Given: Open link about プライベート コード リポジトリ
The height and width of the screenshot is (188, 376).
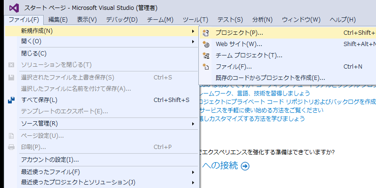Looking at the screenshot, I should point(288,102).
